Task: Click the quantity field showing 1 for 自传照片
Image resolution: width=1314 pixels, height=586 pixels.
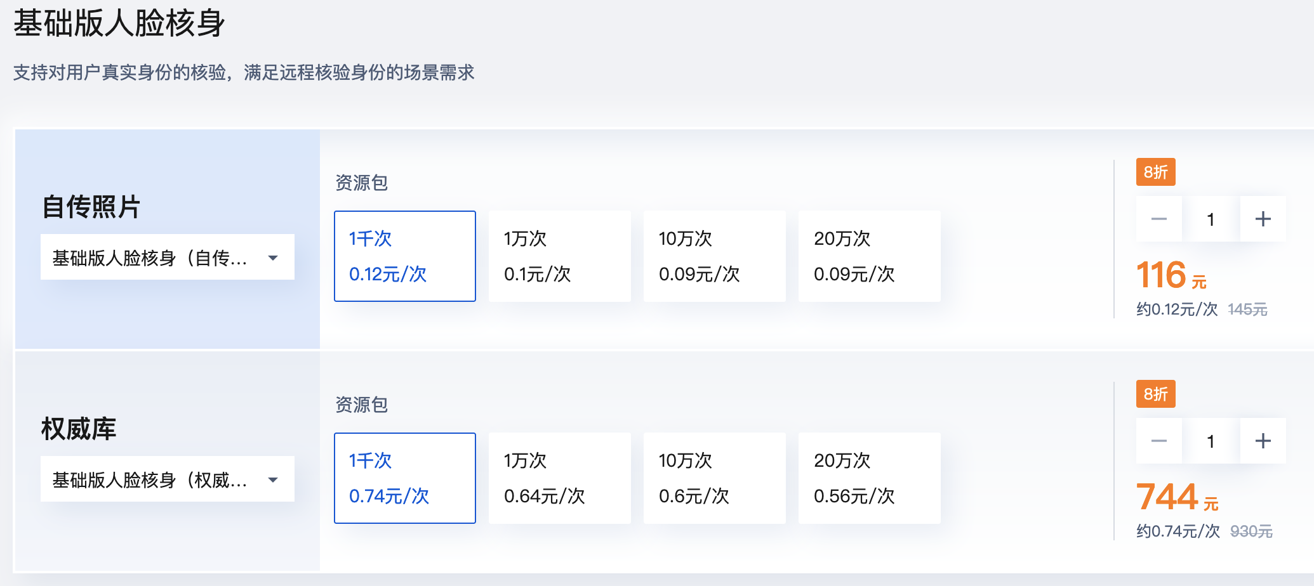Action: point(1211,218)
